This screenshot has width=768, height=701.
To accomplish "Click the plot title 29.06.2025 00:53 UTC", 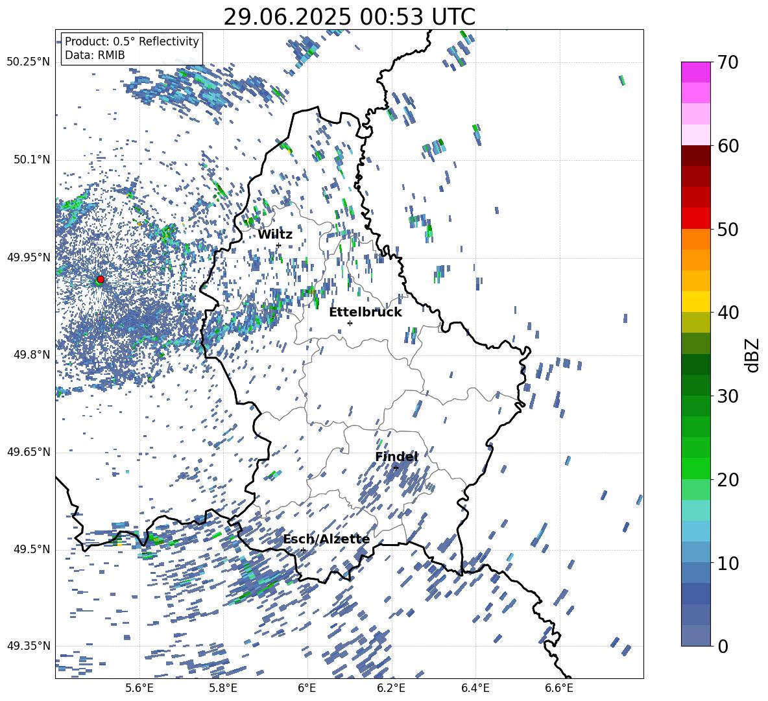I will (x=349, y=17).
